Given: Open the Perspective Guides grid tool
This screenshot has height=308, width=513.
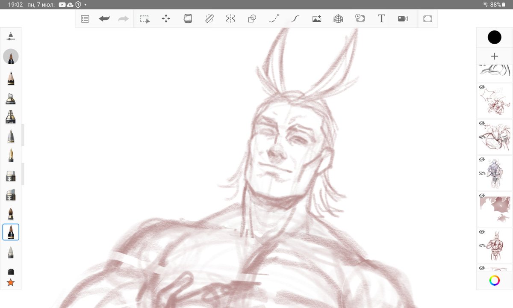Looking at the screenshot, I should click(x=338, y=19).
